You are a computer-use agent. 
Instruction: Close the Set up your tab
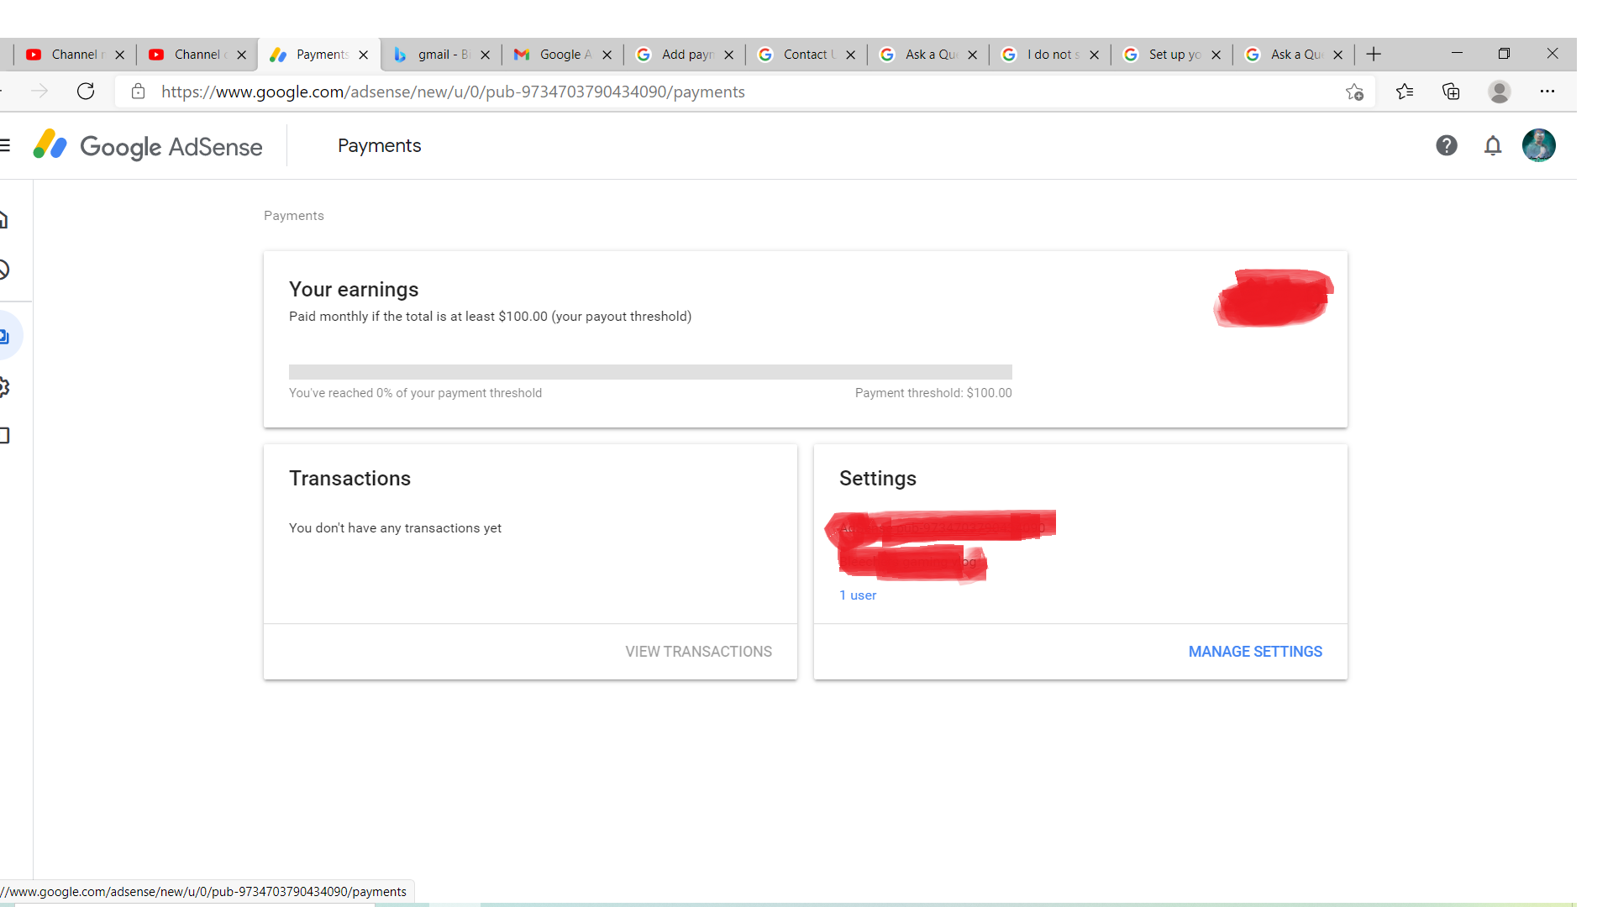click(1216, 55)
